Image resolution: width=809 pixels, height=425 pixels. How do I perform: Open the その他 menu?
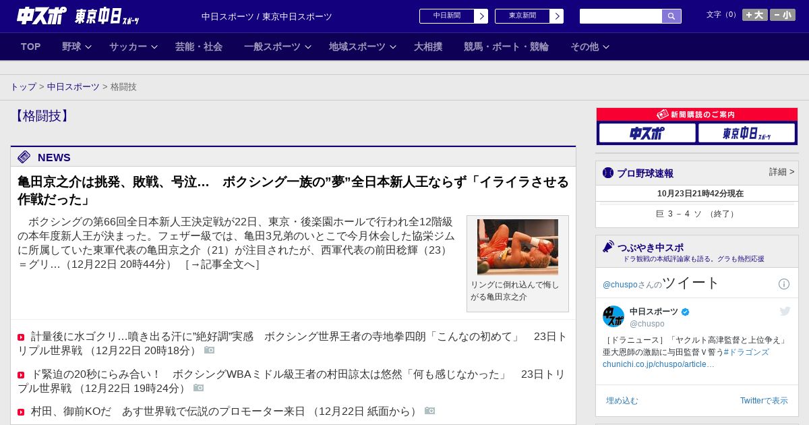pyautogui.click(x=585, y=47)
